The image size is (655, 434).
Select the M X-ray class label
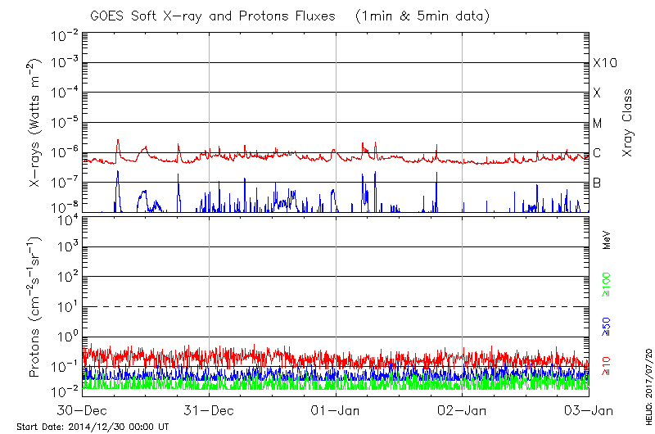click(x=598, y=124)
